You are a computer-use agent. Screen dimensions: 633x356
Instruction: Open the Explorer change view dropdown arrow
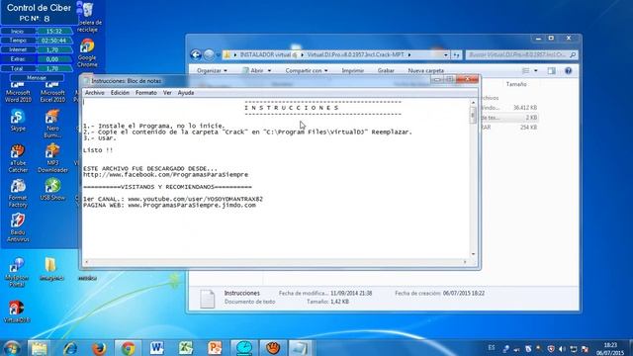pos(536,70)
